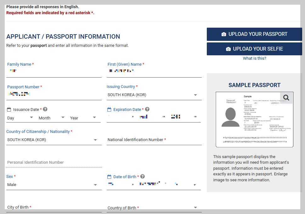The width and height of the screenshot is (305, 214).
Task: Click the Personal Identification Number field
Action: pos(54,162)
